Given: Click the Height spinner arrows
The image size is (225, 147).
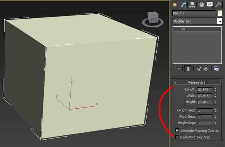Looking at the screenshot, I should pos(215,102).
